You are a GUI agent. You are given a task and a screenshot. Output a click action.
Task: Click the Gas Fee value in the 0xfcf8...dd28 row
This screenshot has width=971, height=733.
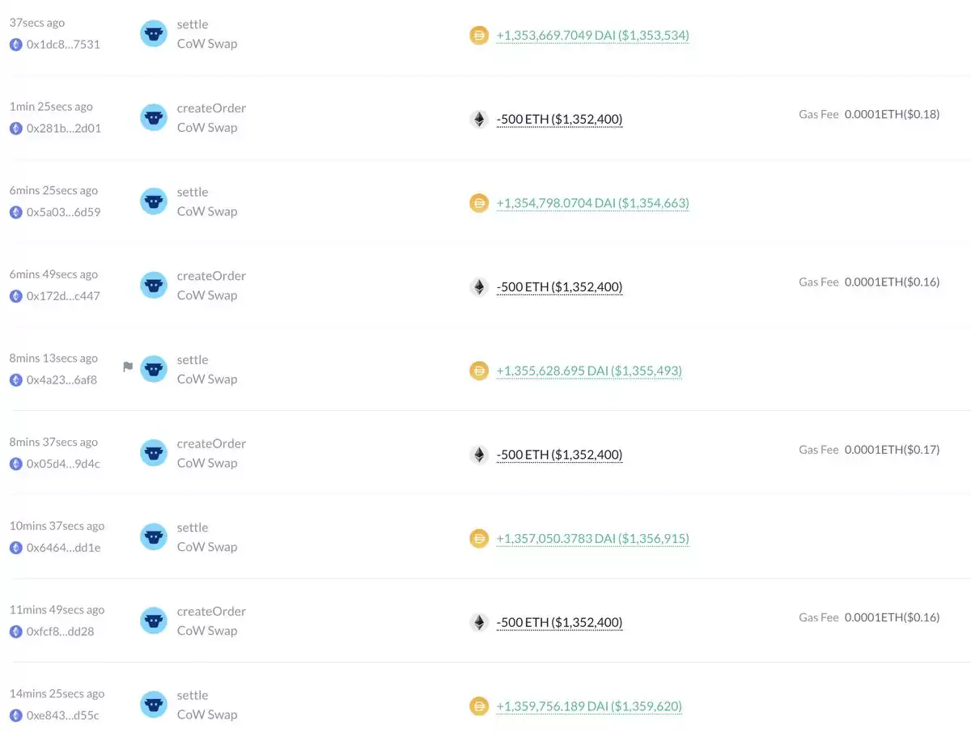pos(893,617)
